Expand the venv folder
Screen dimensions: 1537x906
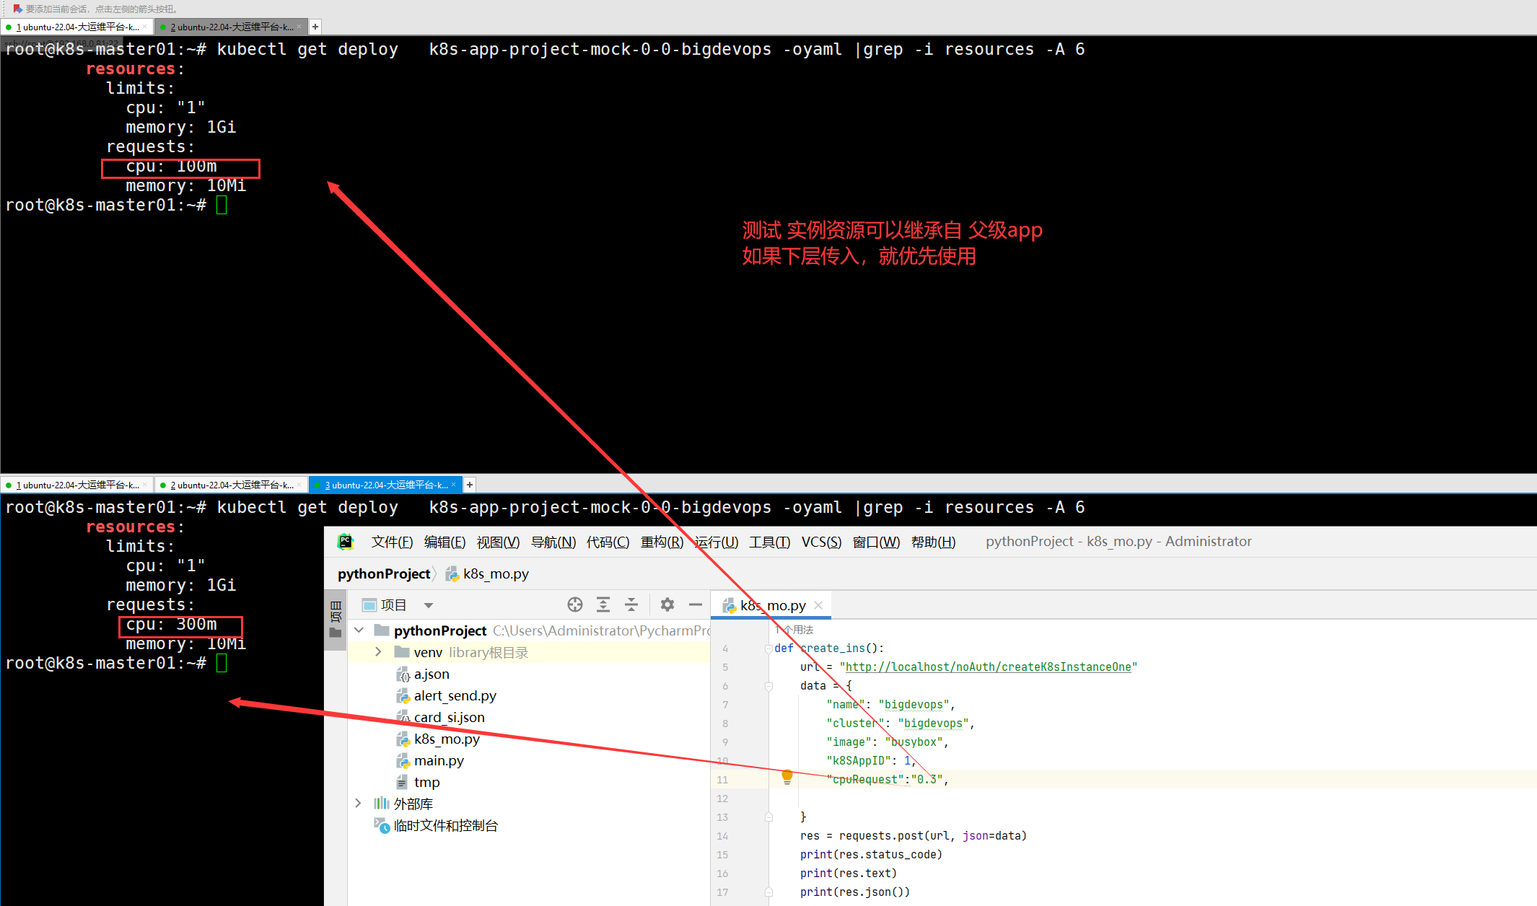coord(378,652)
